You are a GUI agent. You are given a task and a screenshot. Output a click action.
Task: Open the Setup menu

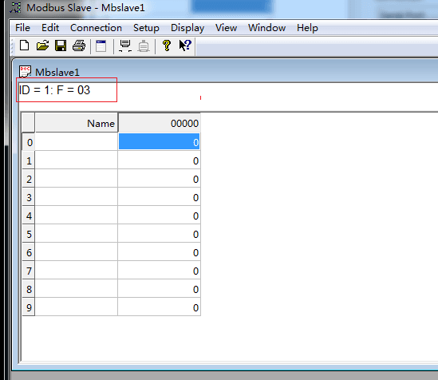click(146, 28)
